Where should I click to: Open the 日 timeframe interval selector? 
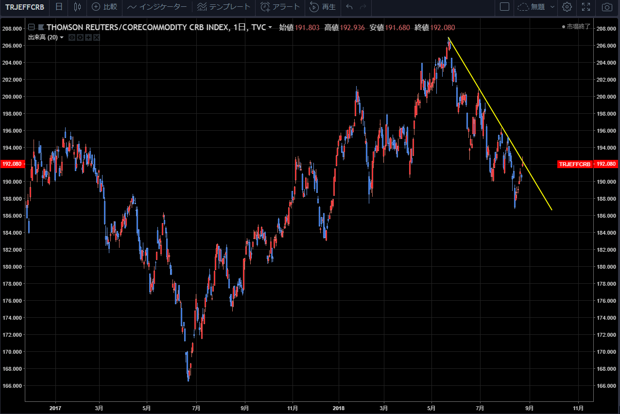[59, 7]
